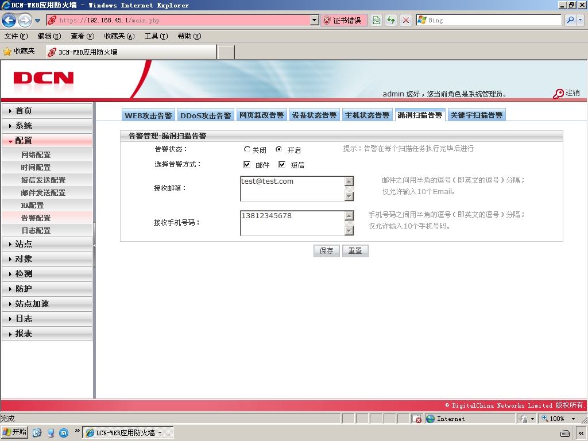Viewport: 588px width, 441px height.
Task: Expand the 防护 sidebar section
Action: coord(47,289)
